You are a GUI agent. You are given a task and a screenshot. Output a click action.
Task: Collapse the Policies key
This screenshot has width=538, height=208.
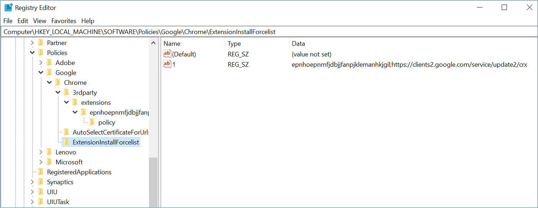[32, 53]
